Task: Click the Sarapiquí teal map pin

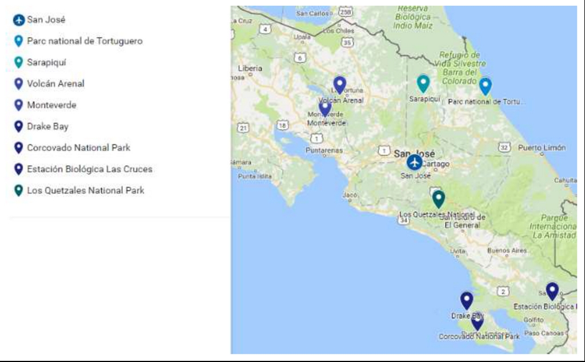Action: tap(423, 83)
